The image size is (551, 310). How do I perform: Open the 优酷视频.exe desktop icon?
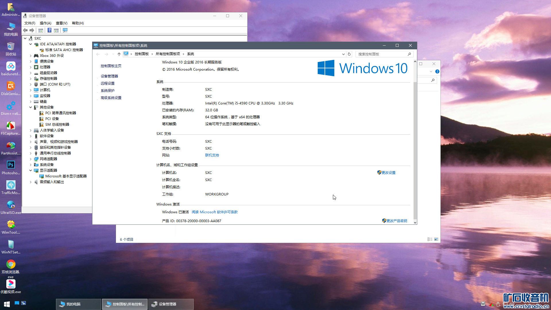[11, 287]
